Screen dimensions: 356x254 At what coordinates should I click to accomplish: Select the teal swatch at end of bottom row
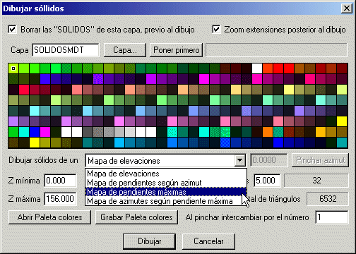point(342,143)
